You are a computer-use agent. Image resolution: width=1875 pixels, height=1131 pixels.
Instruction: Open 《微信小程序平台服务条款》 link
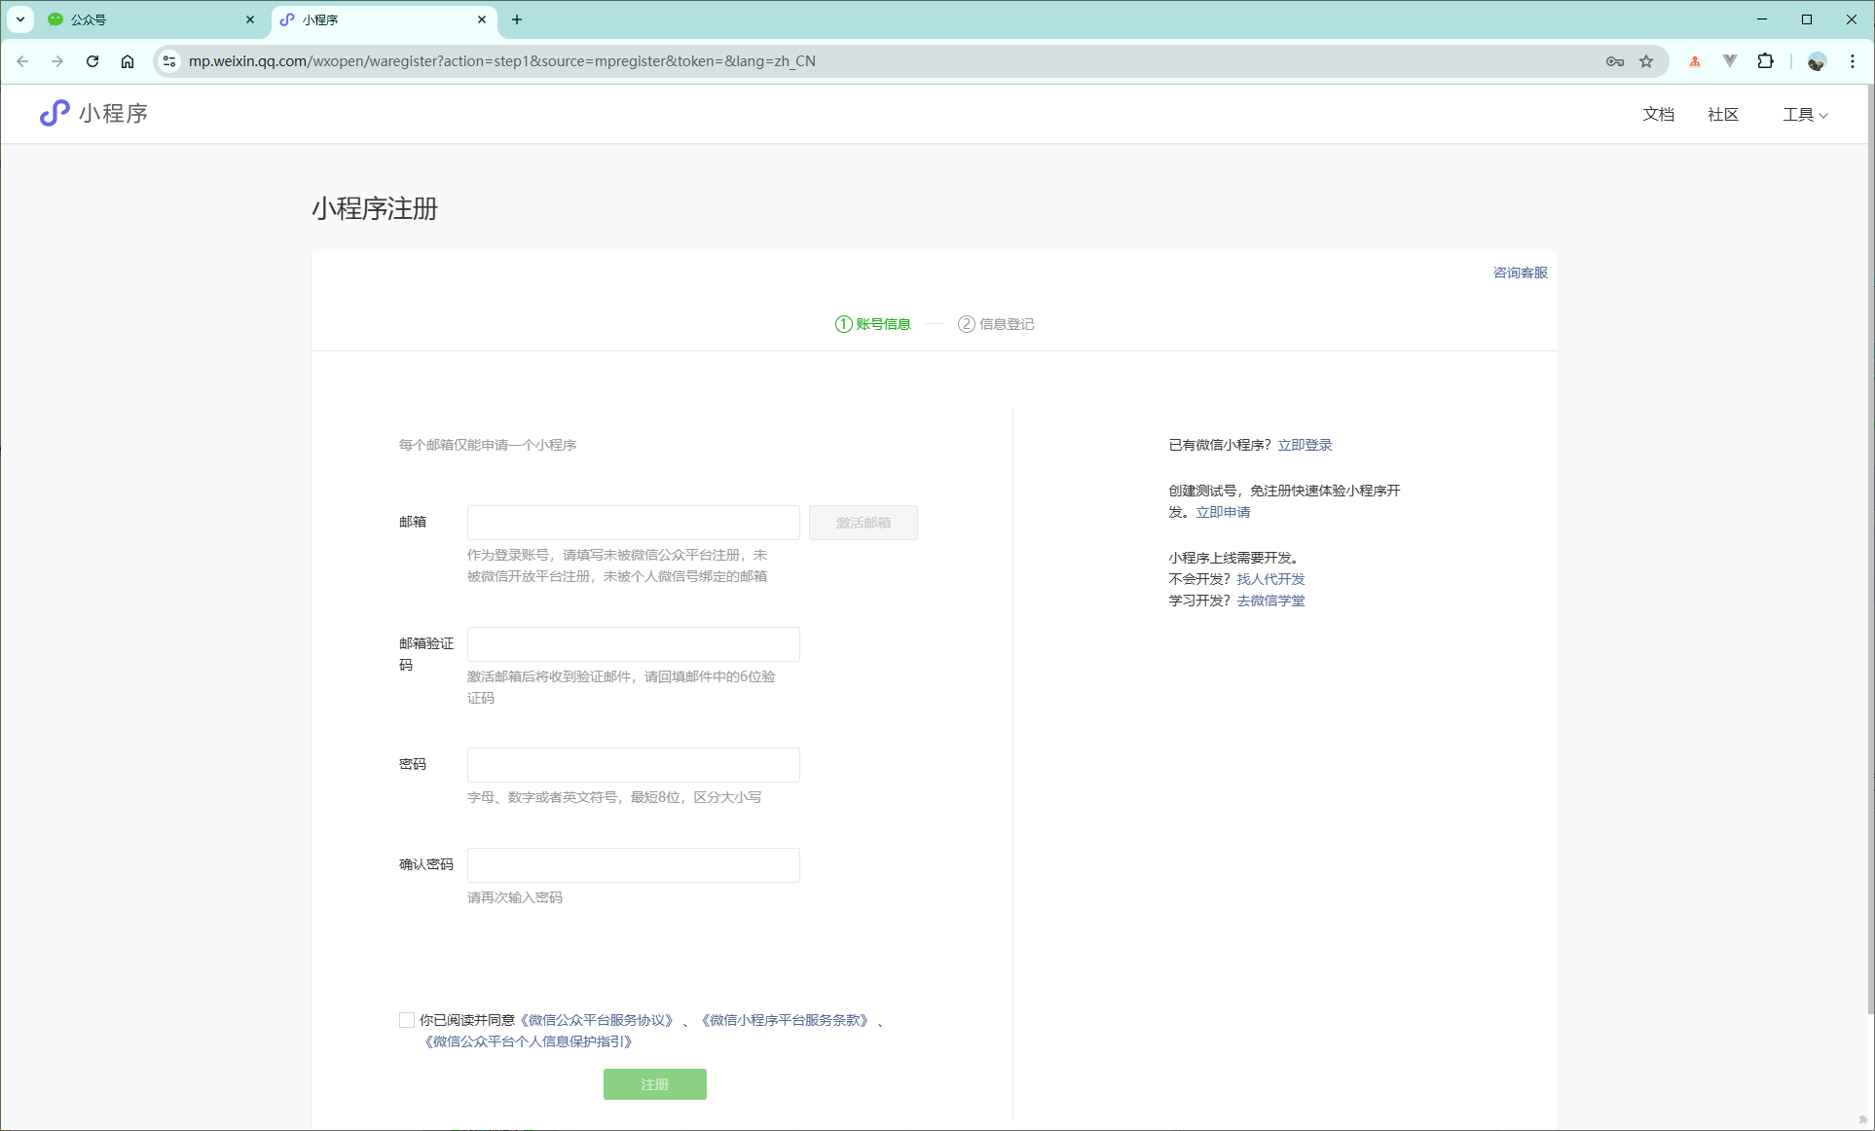(x=784, y=1020)
